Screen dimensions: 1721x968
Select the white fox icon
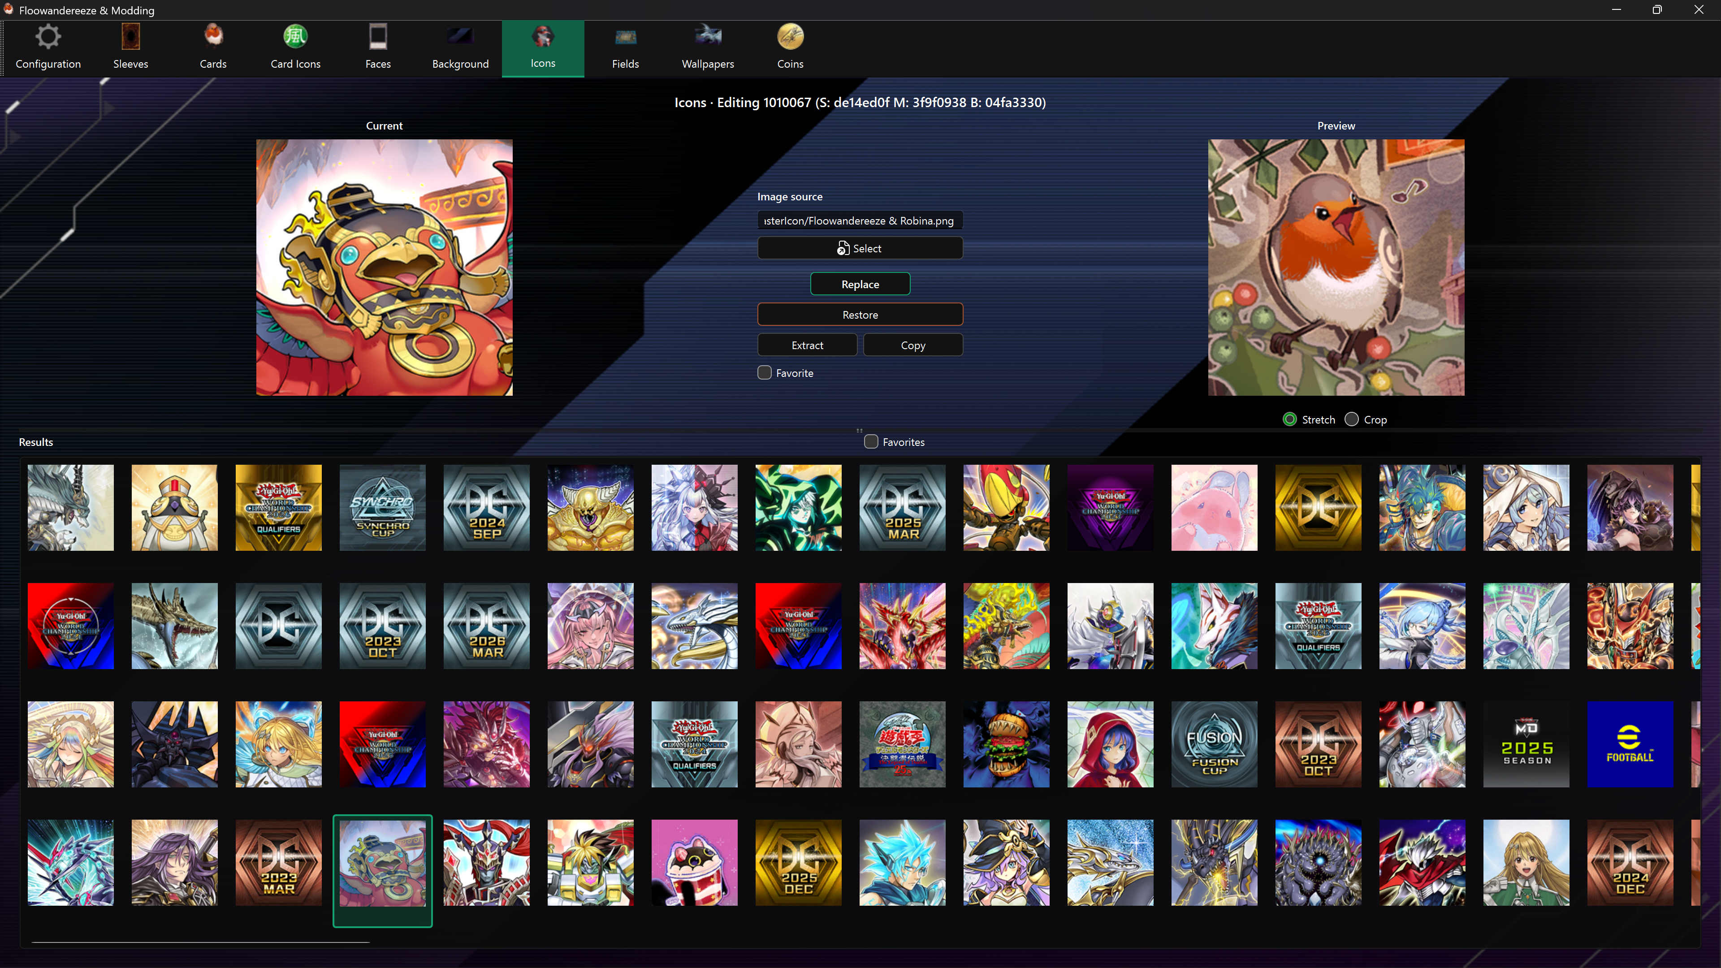point(1215,626)
